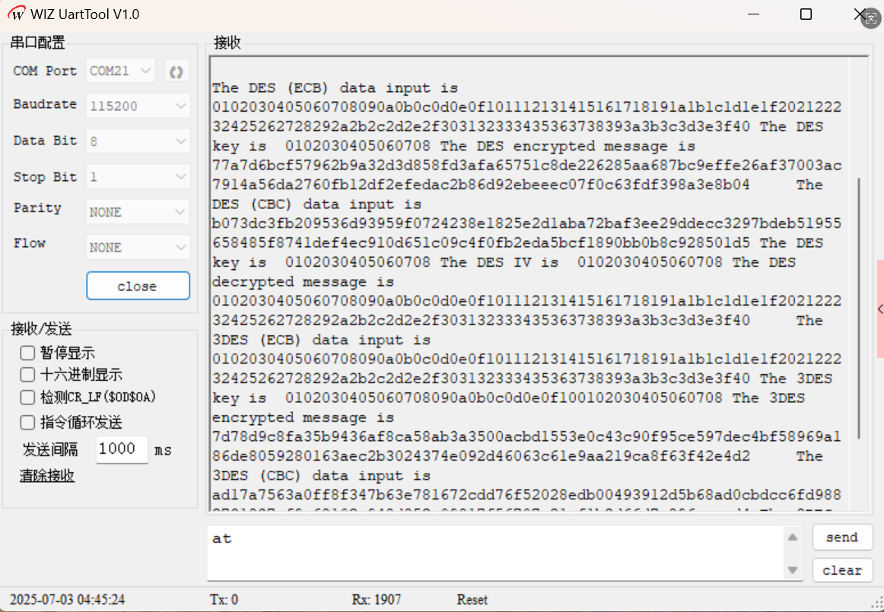Enable the 暂停显示 checkbox
Viewport: 884px width, 612px height.
[x=28, y=353]
